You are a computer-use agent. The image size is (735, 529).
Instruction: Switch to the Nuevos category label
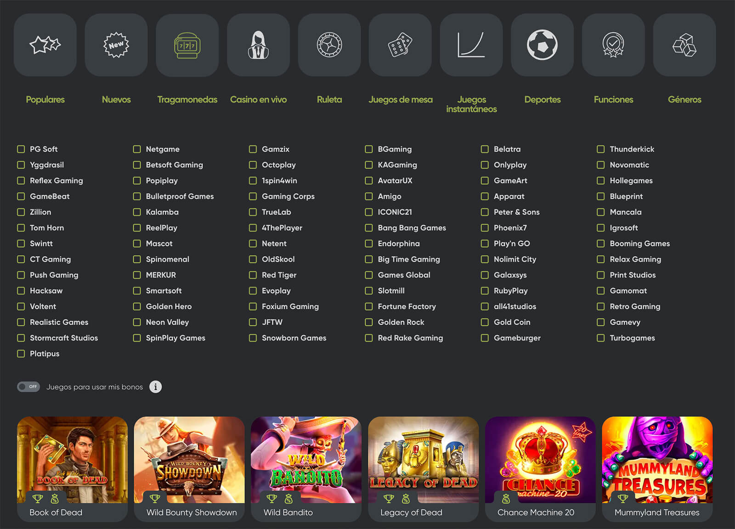116,100
